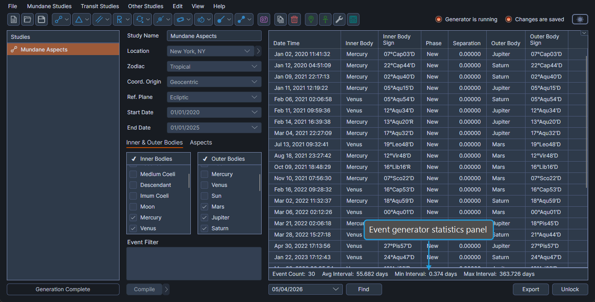Toggle the Outer Bodies header checkmark
This screenshot has height=302, width=595.
click(x=205, y=159)
